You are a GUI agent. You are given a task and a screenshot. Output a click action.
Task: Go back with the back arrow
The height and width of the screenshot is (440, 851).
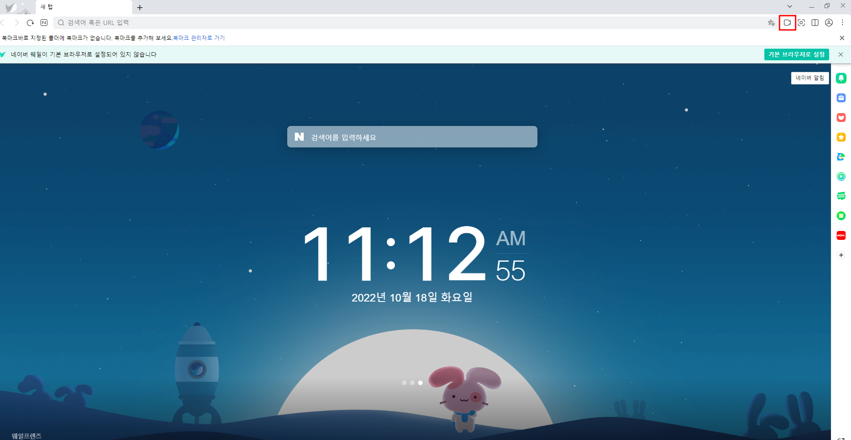[x=3, y=22]
